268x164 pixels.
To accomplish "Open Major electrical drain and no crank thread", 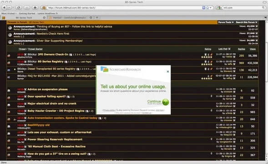I will pos(52,103).
